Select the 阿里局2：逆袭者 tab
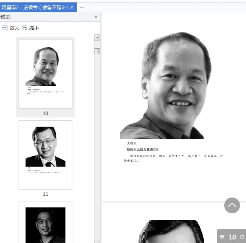The image size is (246, 243). click(x=38, y=7)
